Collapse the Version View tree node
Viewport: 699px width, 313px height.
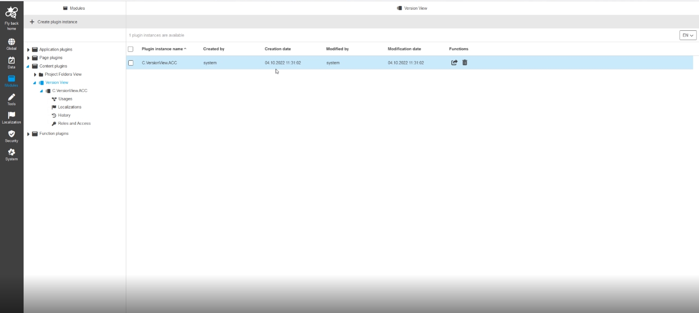[35, 83]
